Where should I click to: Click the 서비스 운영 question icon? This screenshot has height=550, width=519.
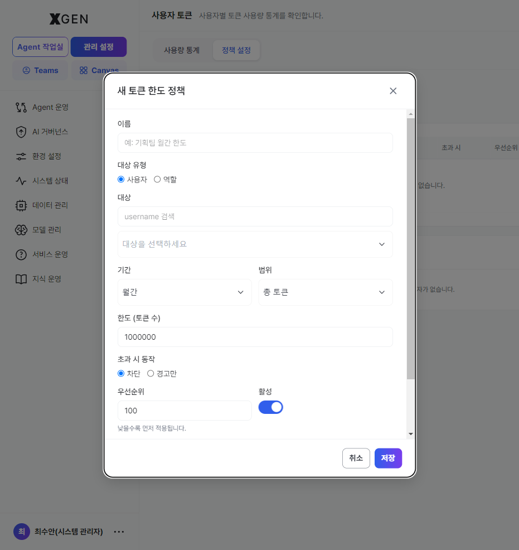click(21, 255)
